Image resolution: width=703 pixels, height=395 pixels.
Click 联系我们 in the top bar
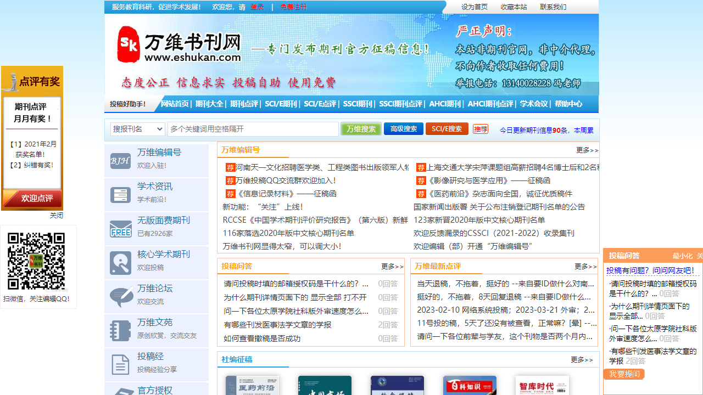[x=553, y=7]
